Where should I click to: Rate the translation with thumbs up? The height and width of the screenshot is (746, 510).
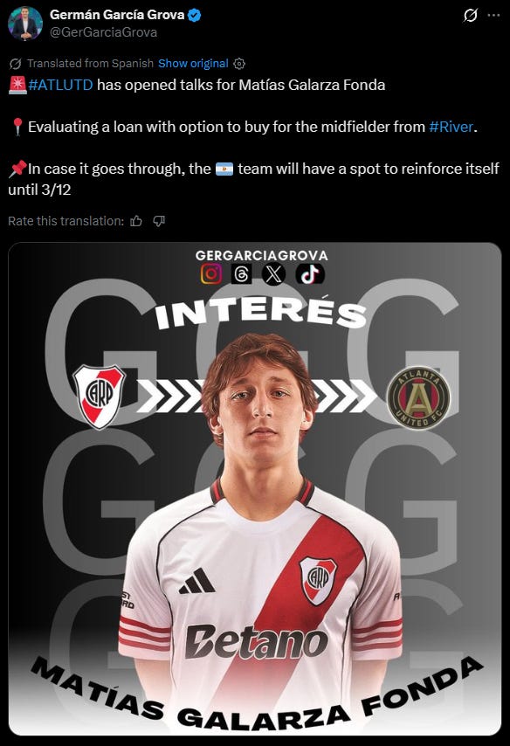point(136,221)
